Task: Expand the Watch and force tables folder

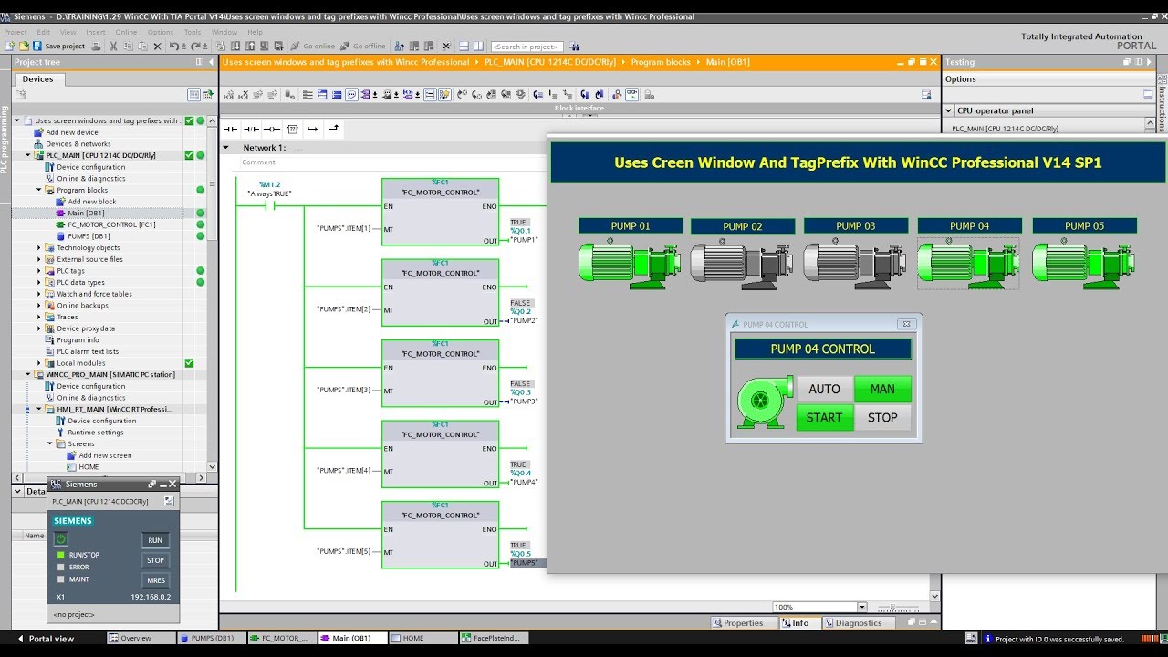Action: [x=39, y=294]
